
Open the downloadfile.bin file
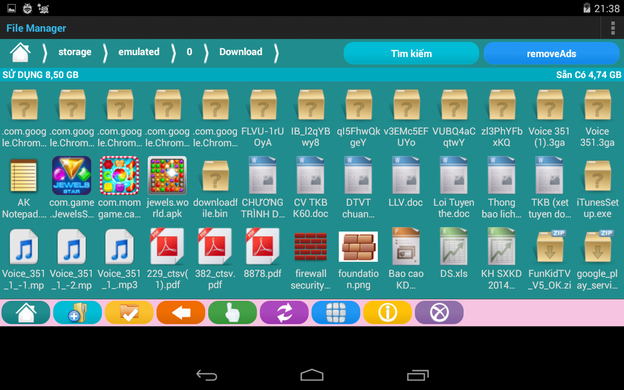(x=215, y=189)
